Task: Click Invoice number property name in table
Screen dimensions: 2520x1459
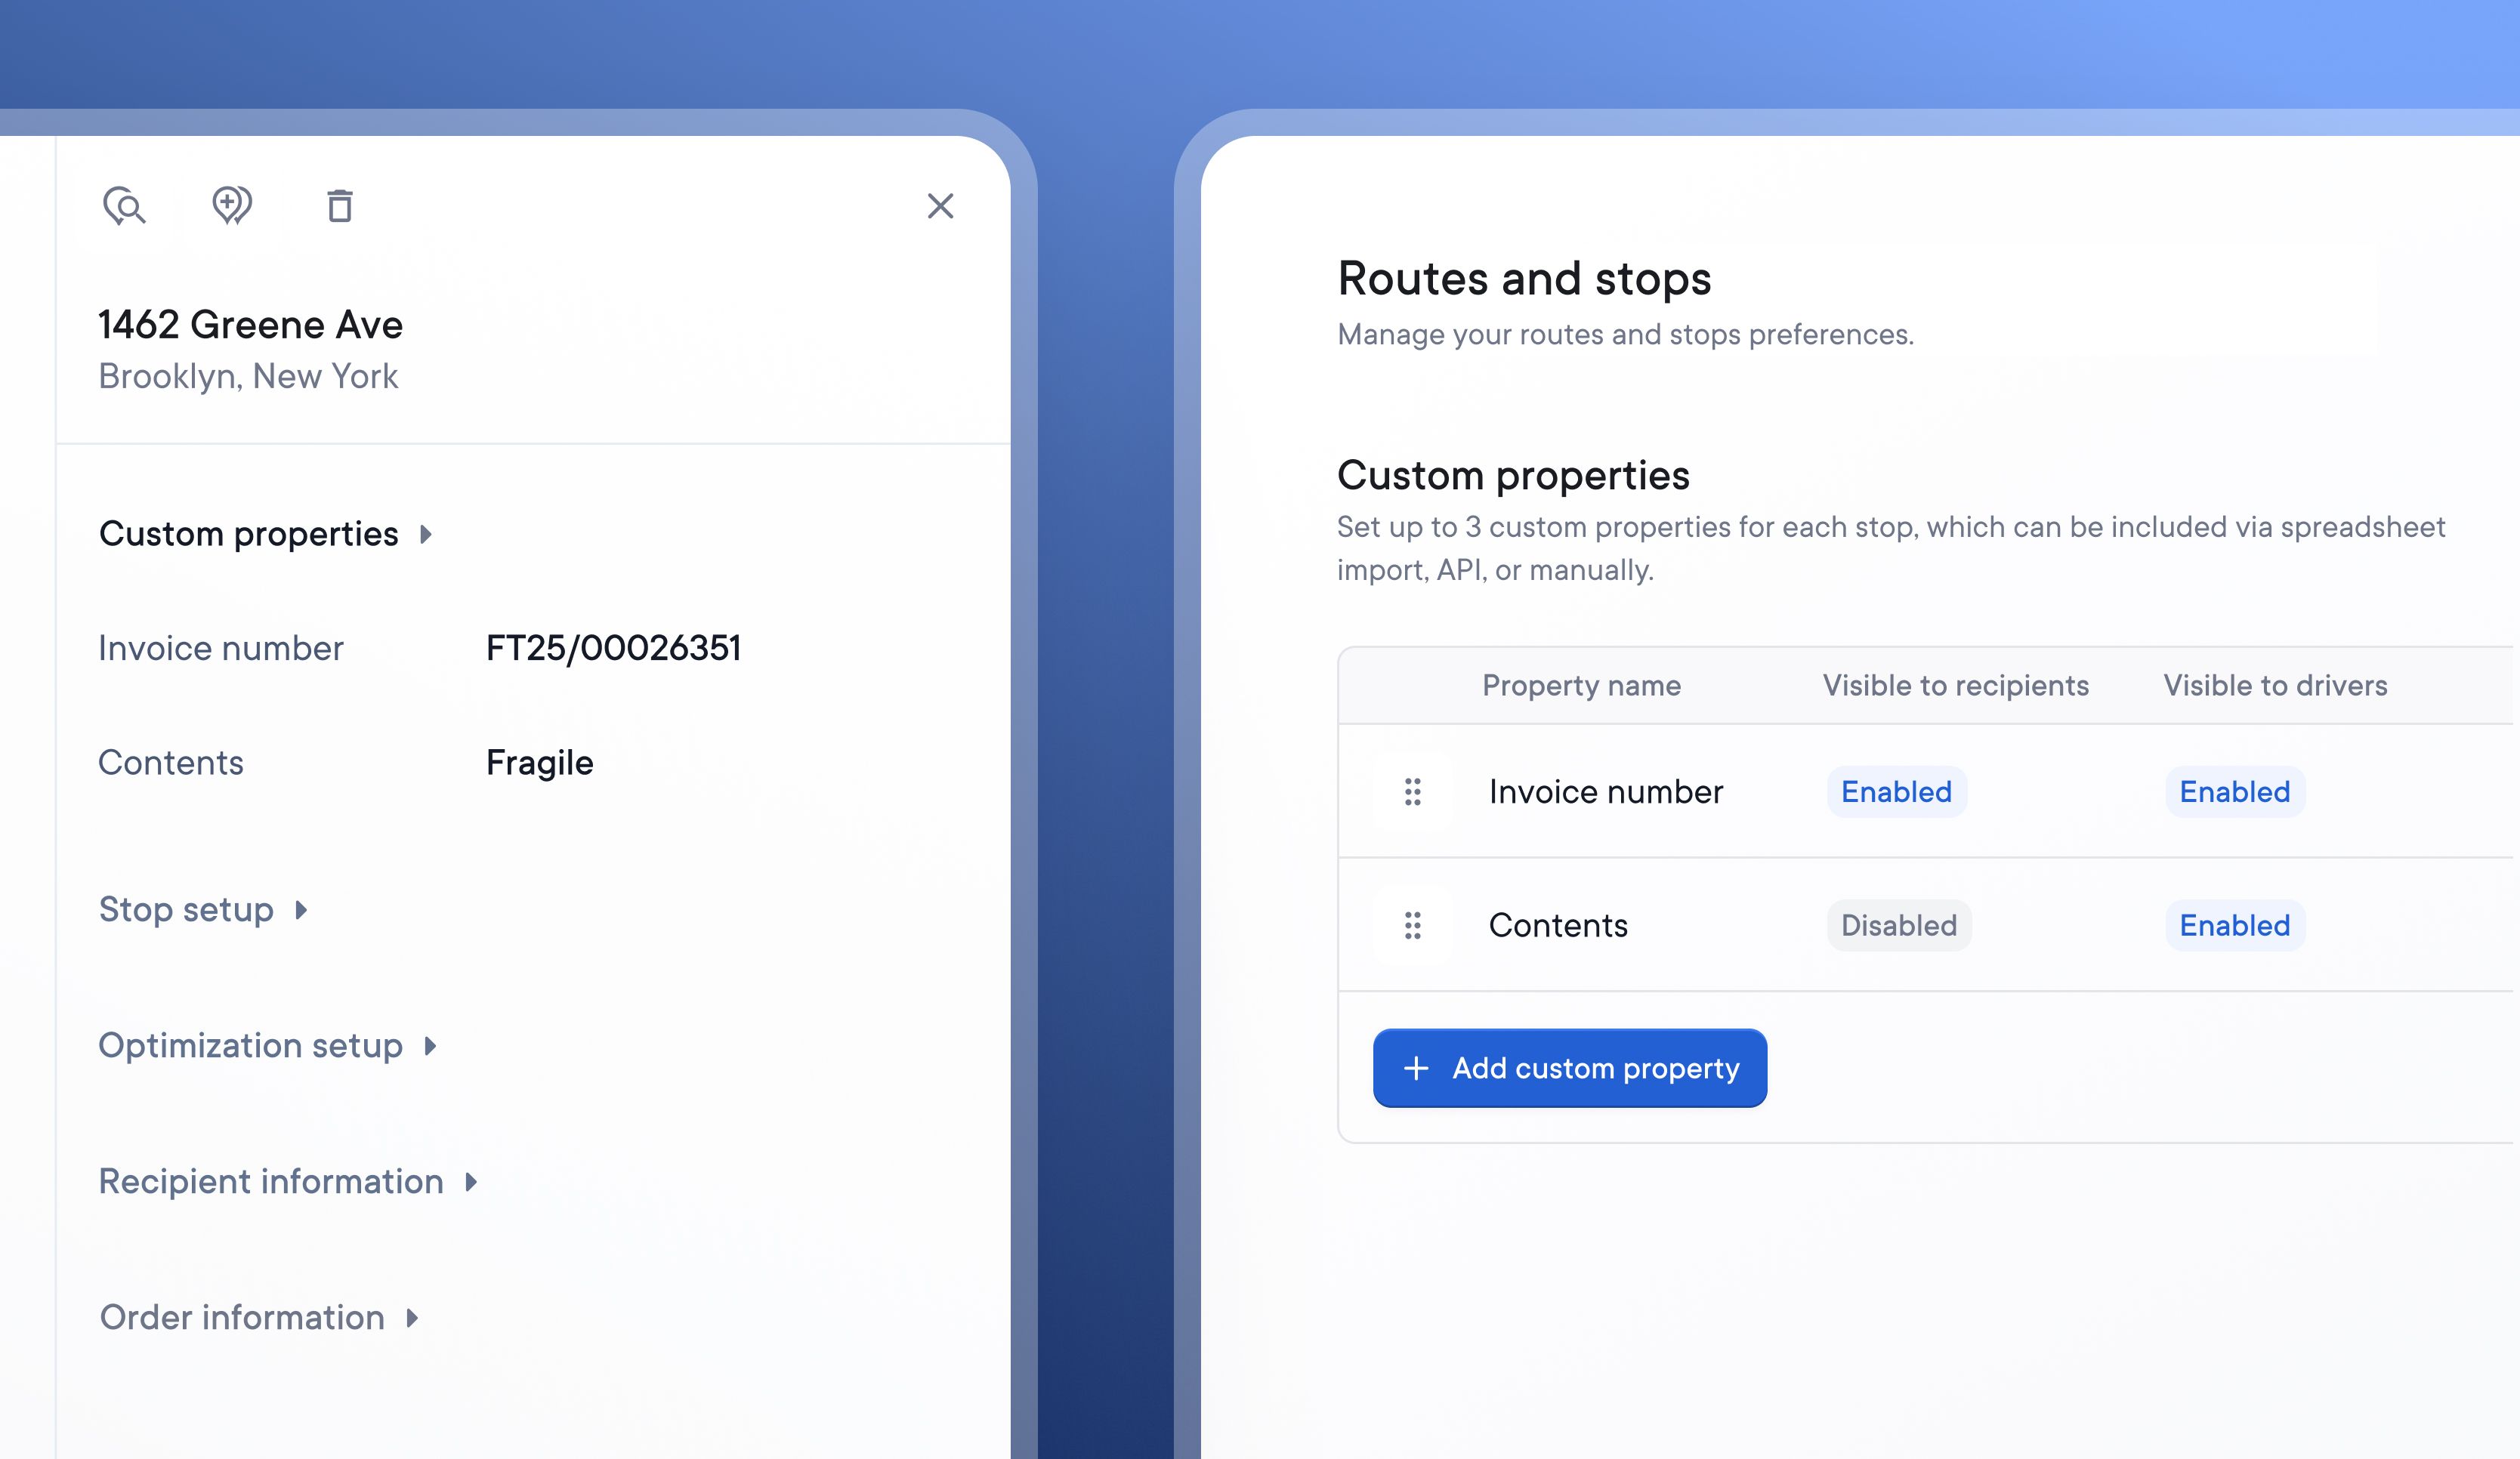Action: click(x=1605, y=792)
